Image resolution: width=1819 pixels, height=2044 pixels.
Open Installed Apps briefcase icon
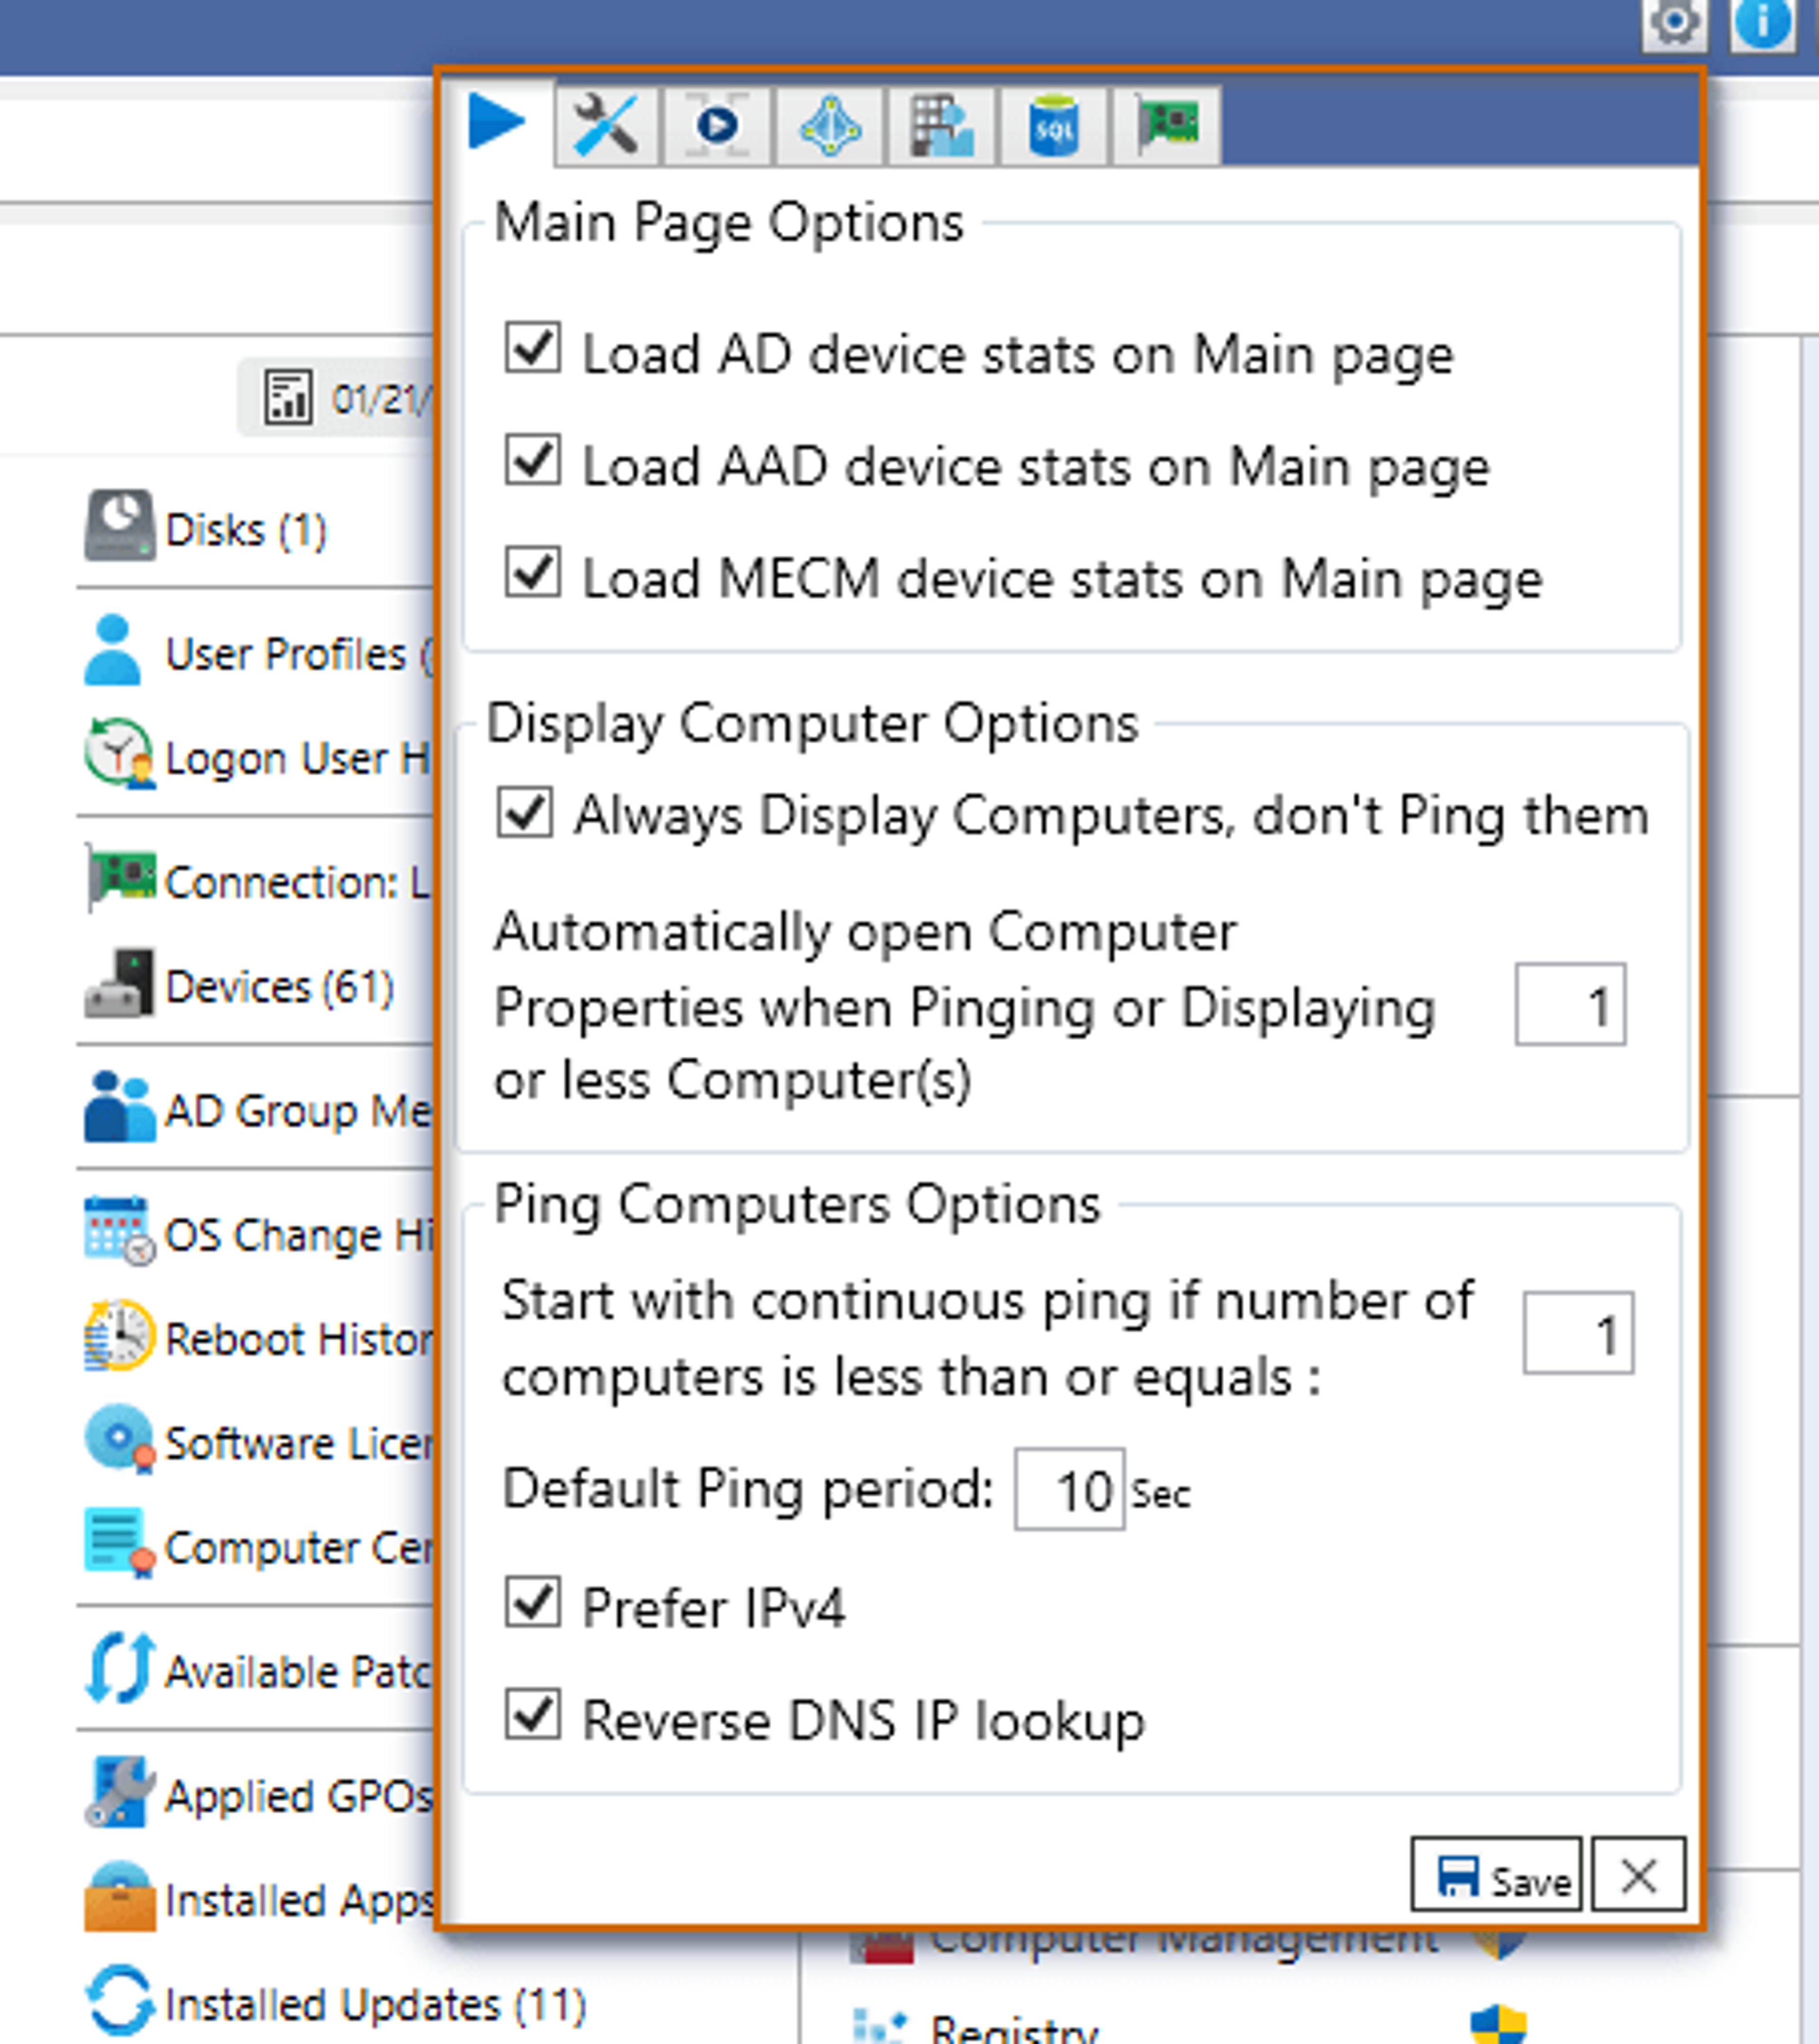pos(119,1895)
